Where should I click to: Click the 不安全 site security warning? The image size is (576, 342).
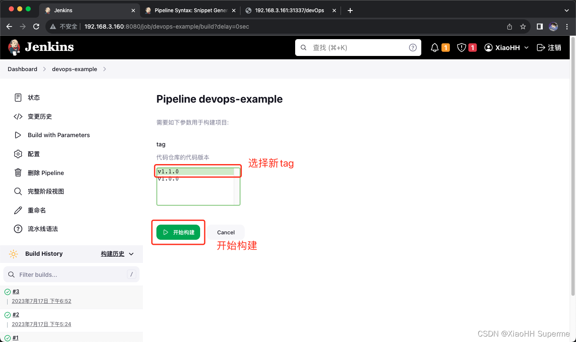pyautogui.click(x=64, y=27)
